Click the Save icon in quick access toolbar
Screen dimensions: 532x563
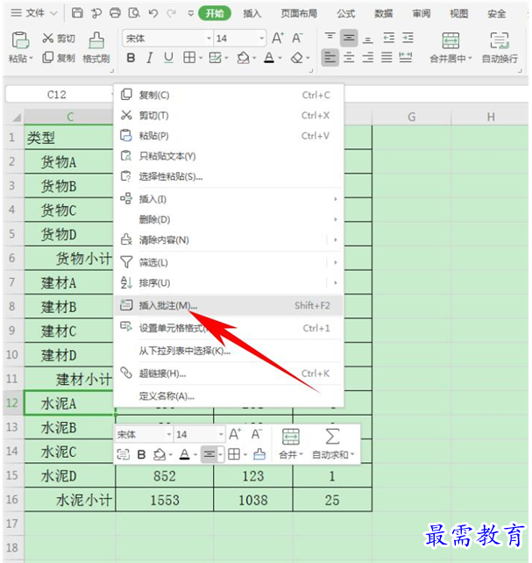click(x=77, y=13)
